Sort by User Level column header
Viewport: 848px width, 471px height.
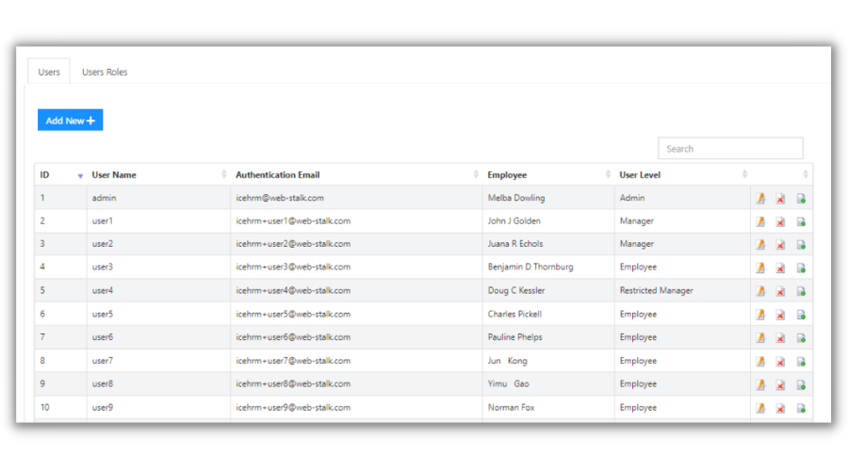tap(641, 175)
